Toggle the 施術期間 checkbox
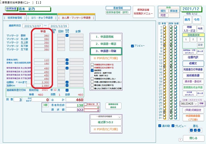Screen dimensions: 206x144 (x=92, y=70)
